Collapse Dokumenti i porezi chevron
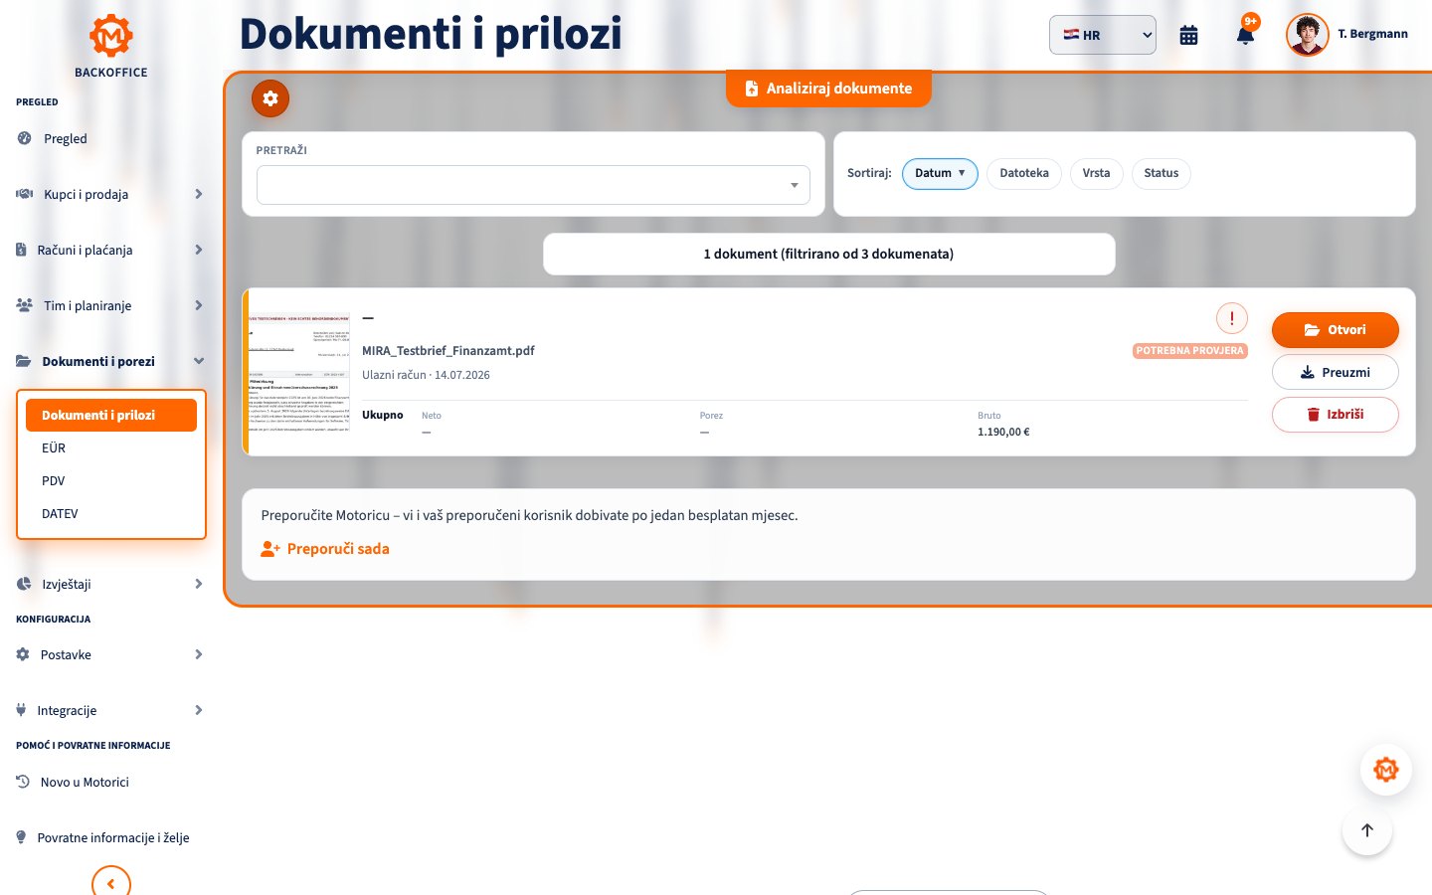Image resolution: width=1432 pixels, height=895 pixels. (199, 361)
